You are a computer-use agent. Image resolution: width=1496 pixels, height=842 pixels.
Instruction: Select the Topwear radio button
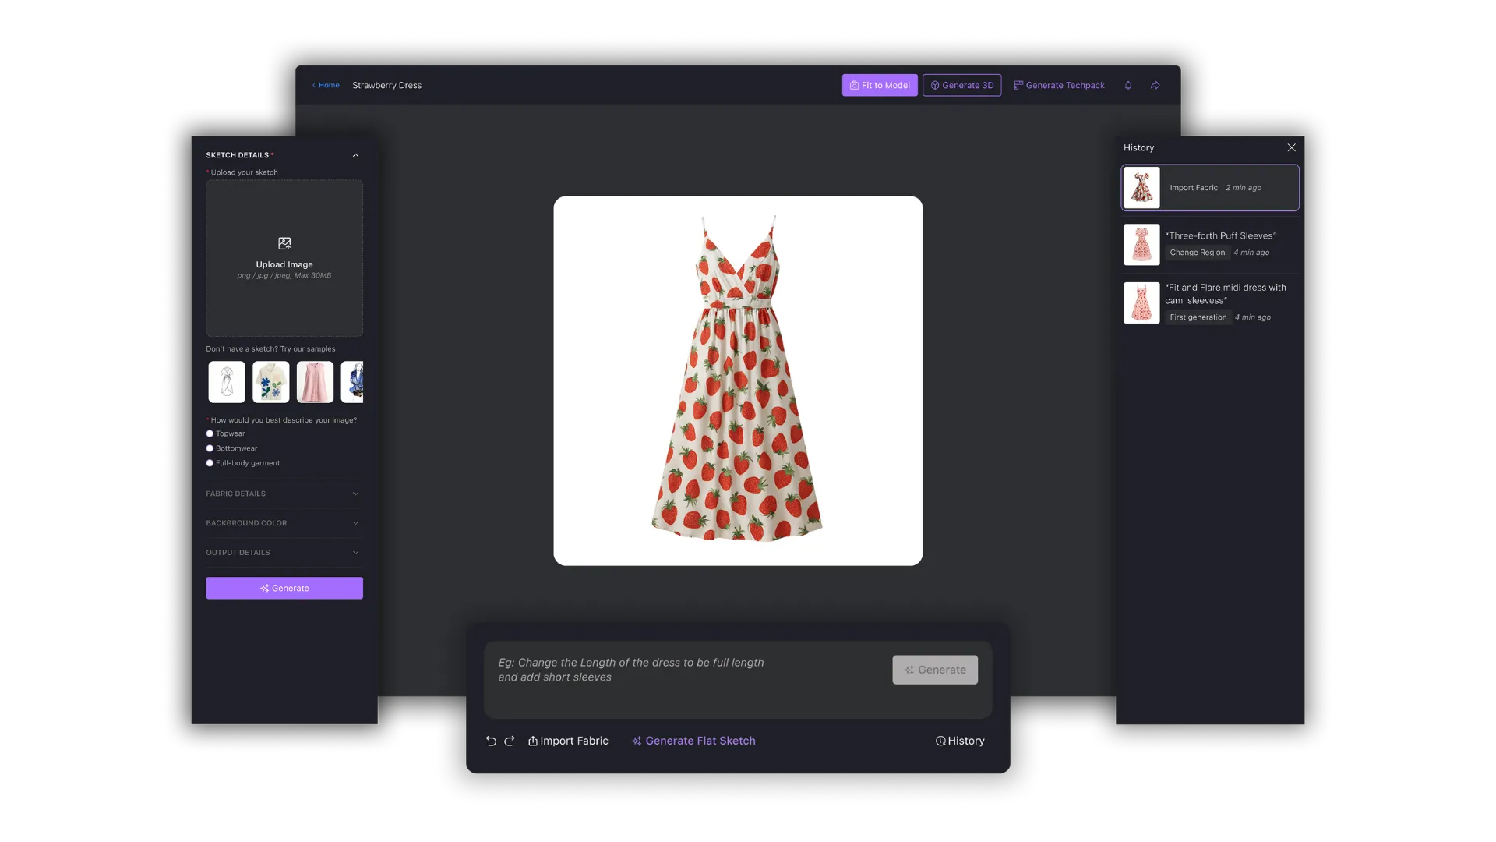(210, 433)
